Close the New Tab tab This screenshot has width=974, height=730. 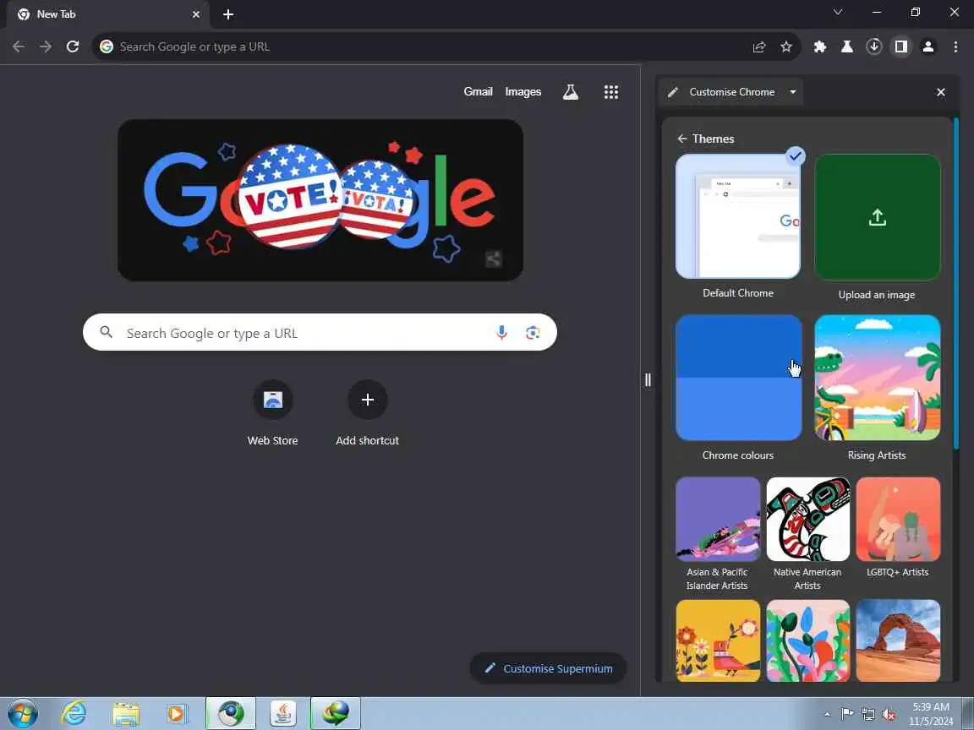pyautogui.click(x=196, y=14)
